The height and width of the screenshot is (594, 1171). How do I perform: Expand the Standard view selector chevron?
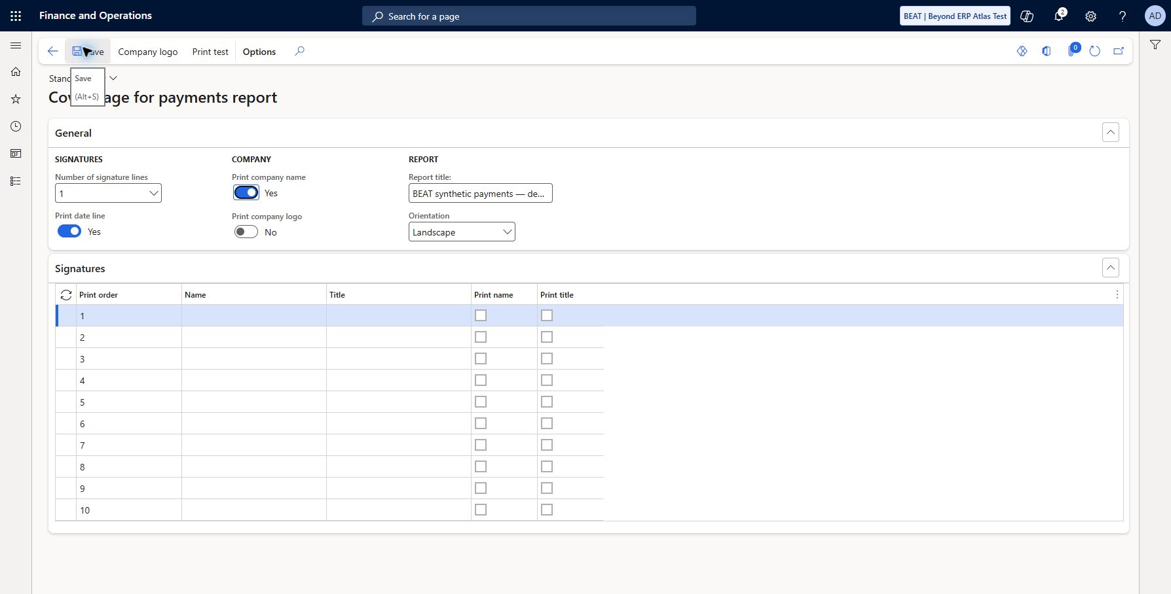pyautogui.click(x=113, y=78)
